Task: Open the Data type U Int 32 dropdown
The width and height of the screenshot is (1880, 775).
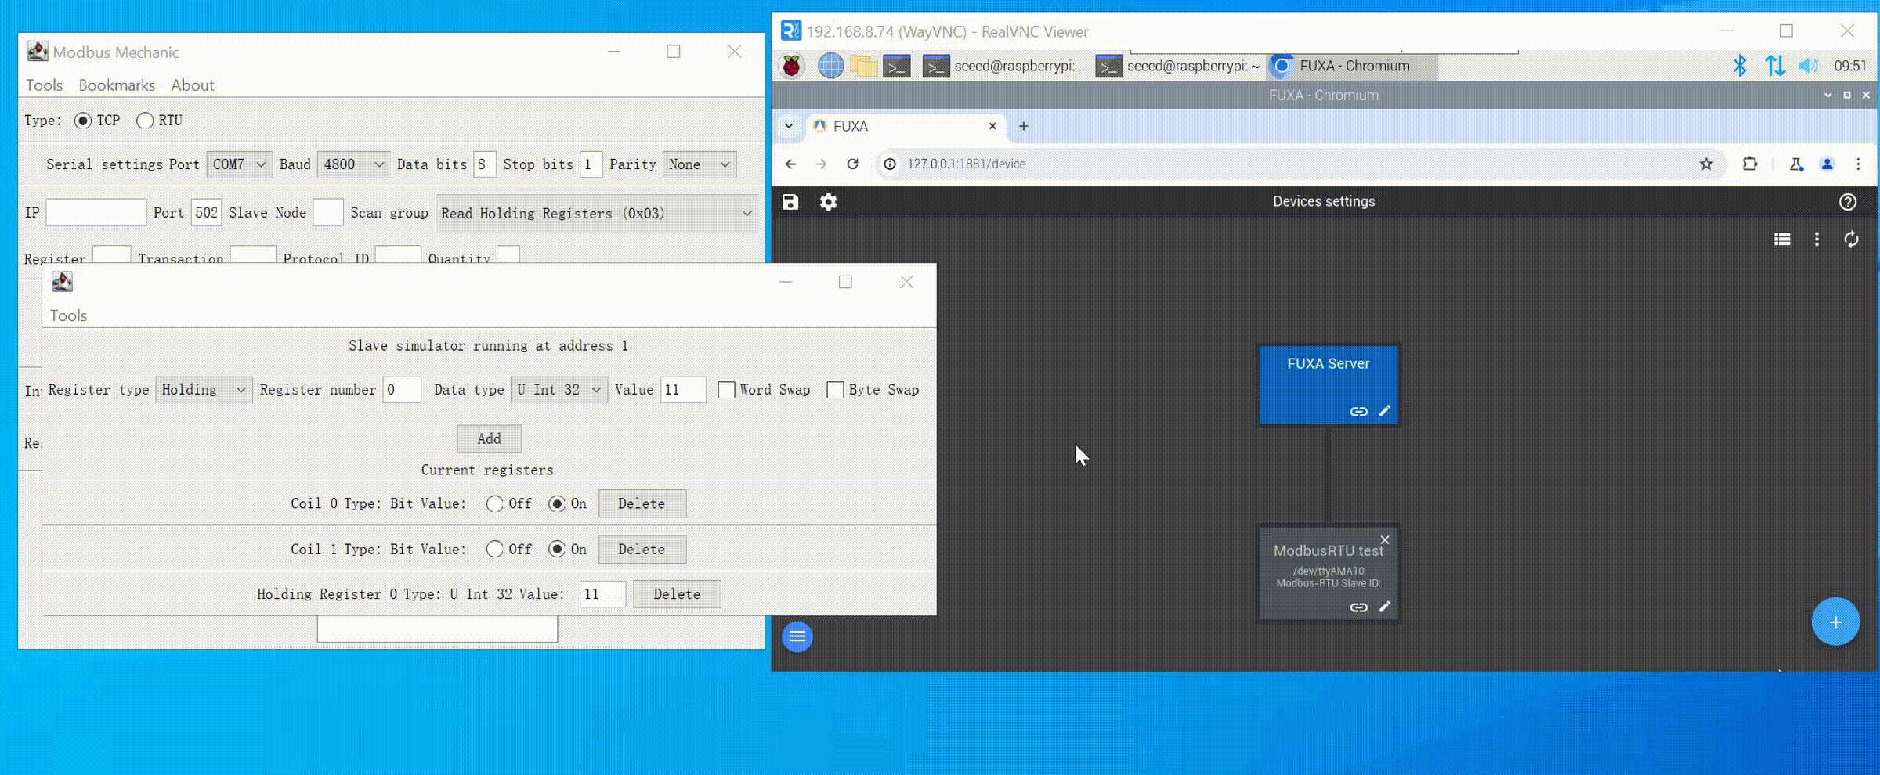Action: pyautogui.click(x=559, y=390)
